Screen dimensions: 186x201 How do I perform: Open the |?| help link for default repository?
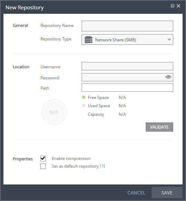pos(102,166)
